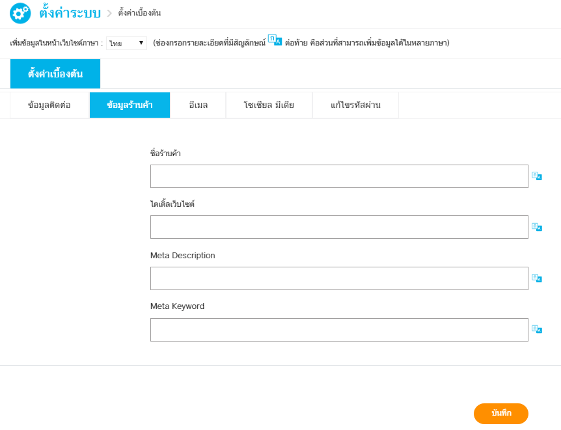
Task: Click translate icon beside ชื่อร้านค้า field
Action: tap(537, 176)
